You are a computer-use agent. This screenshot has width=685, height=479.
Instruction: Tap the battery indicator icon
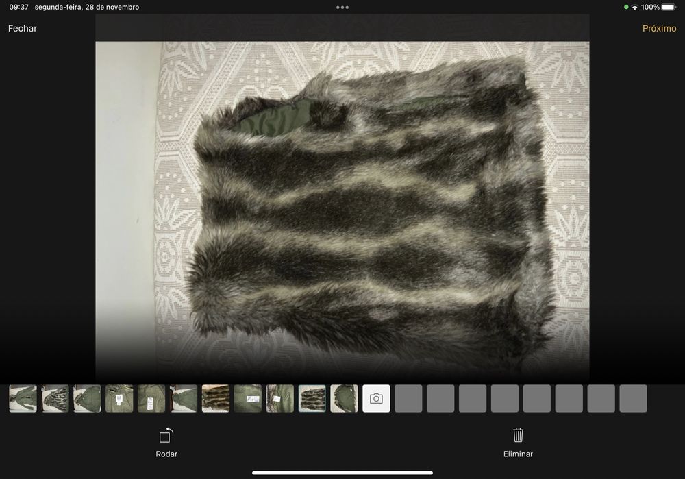669,7
